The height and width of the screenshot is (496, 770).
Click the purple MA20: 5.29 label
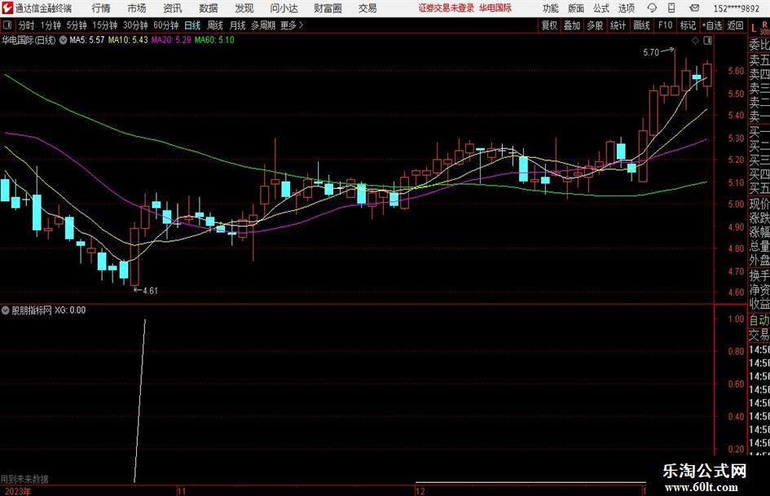(x=171, y=40)
